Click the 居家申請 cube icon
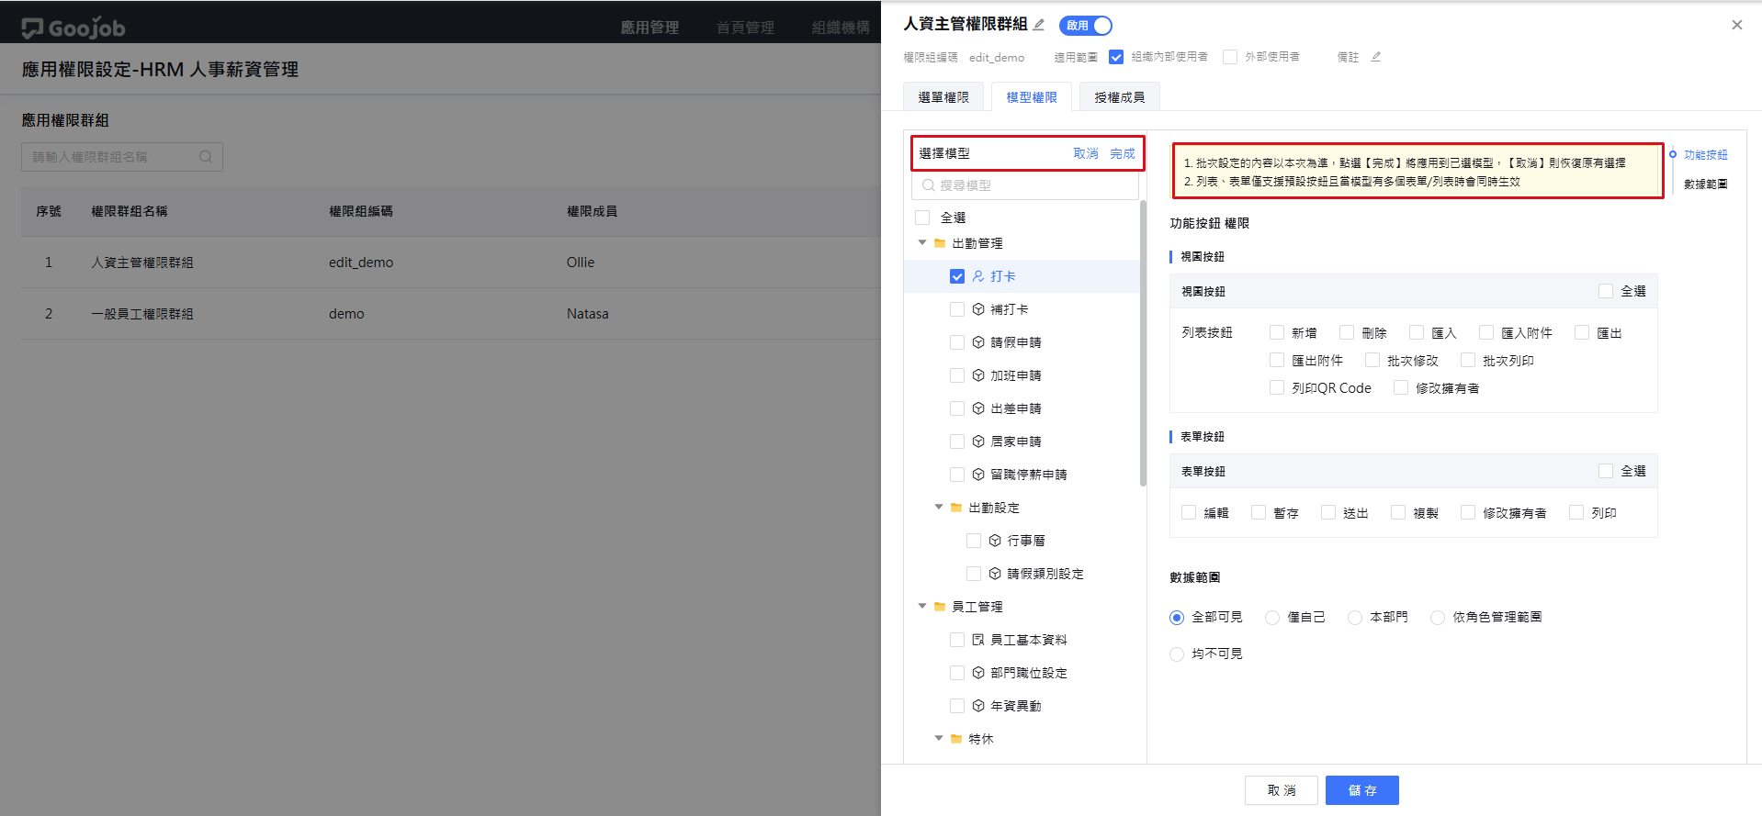The height and width of the screenshot is (816, 1762). pyautogui.click(x=978, y=442)
